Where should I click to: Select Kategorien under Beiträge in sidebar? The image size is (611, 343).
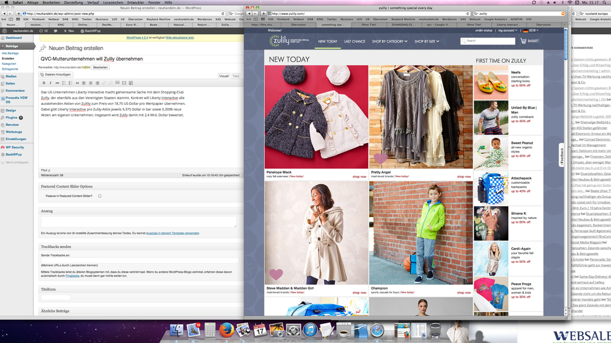pos(9,64)
